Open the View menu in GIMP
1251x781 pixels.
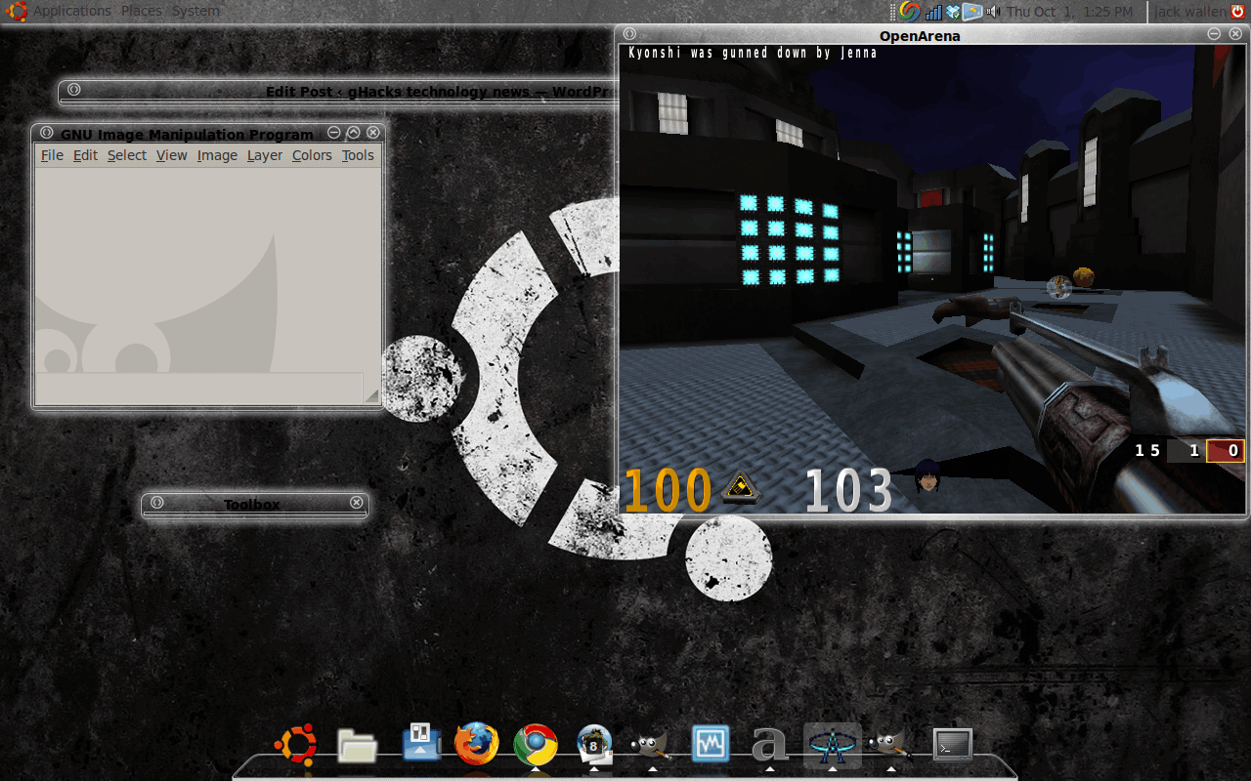coord(171,155)
